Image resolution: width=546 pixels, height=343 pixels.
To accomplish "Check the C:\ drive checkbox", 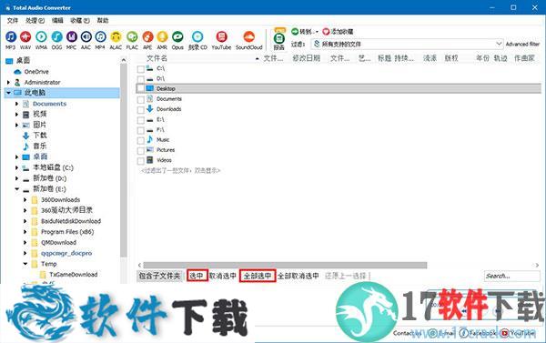I will [140, 69].
